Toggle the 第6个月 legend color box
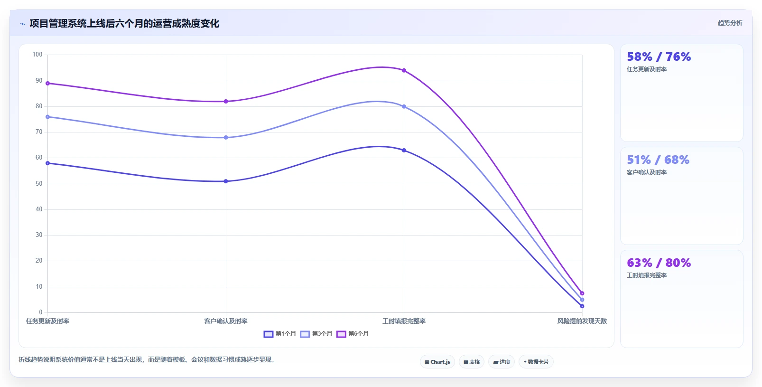The image size is (762, 387). 341,334
